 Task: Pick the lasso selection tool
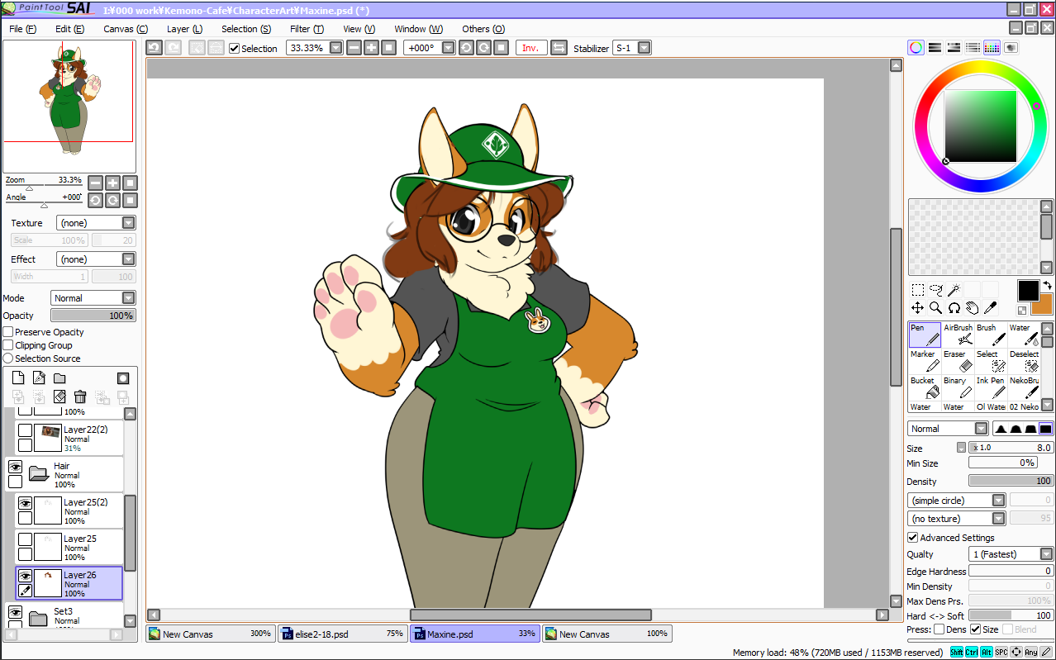click(x=935, y=290)
